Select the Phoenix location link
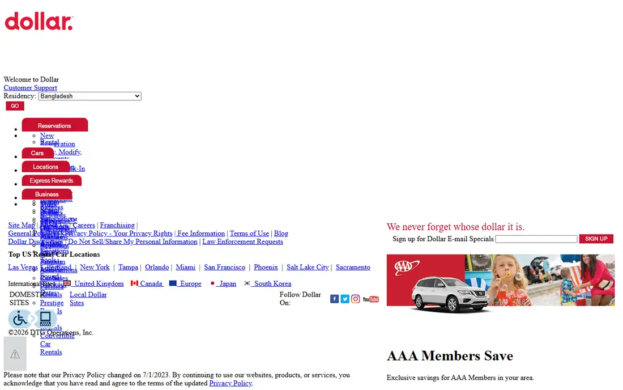The height and width of the screenshot is (390, 623). tap(266, 267)
